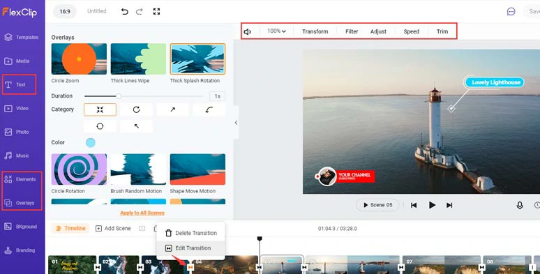Select the Lovely Lighthouse text label
The width and height of the screenshot is (540, 274).
495,82
